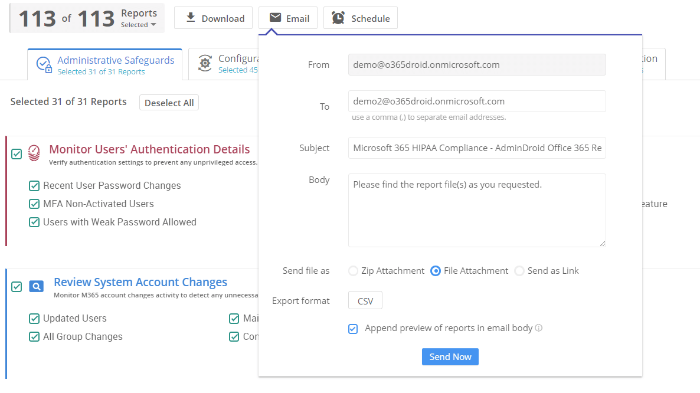Uncheck MFA Non-Activated Users
The width and height of the screenshot is (700, 393).
click(x=34, y=204)
